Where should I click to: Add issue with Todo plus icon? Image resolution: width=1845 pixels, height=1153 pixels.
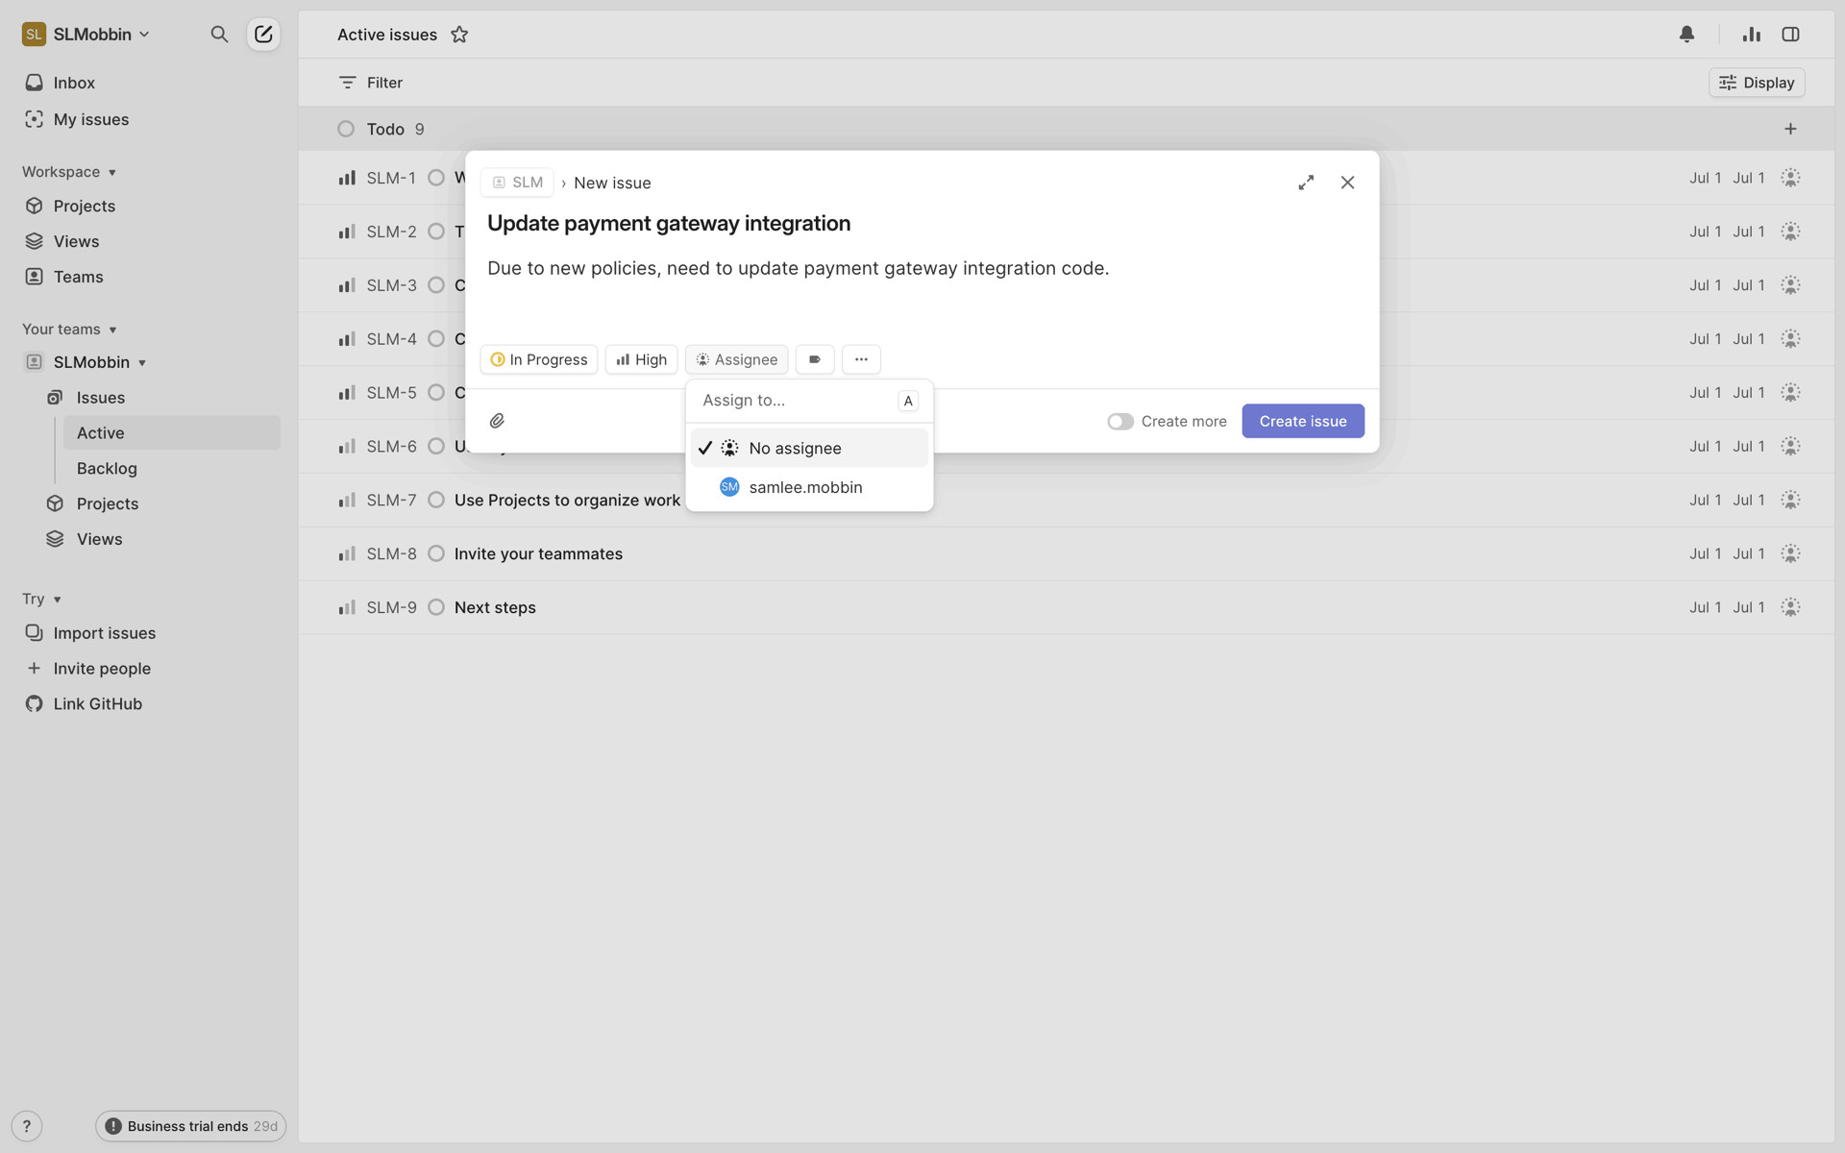[x=1790, y=129]
